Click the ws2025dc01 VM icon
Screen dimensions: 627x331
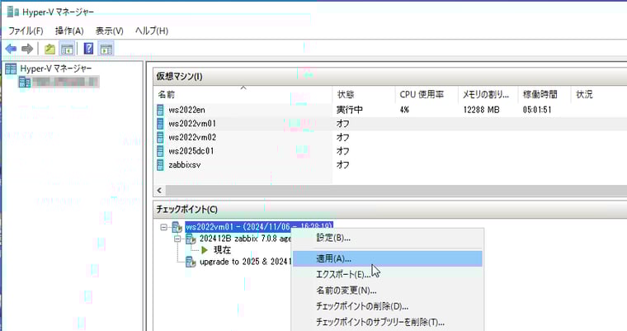tap(160, 151)
